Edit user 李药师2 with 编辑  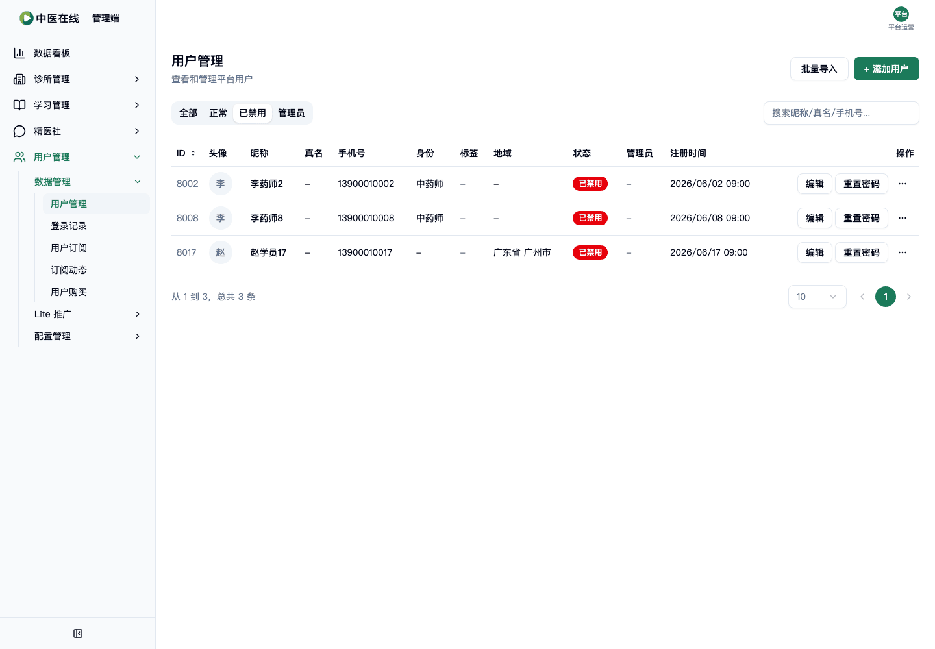[x=815, y=184]
